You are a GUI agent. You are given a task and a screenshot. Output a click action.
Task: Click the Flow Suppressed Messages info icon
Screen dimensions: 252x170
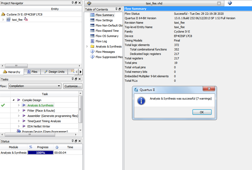[x=92, y=57]
